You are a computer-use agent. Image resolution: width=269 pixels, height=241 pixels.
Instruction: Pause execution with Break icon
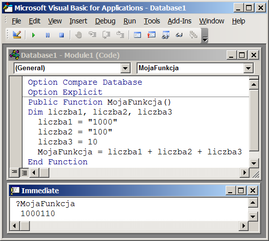coord(47,35)
